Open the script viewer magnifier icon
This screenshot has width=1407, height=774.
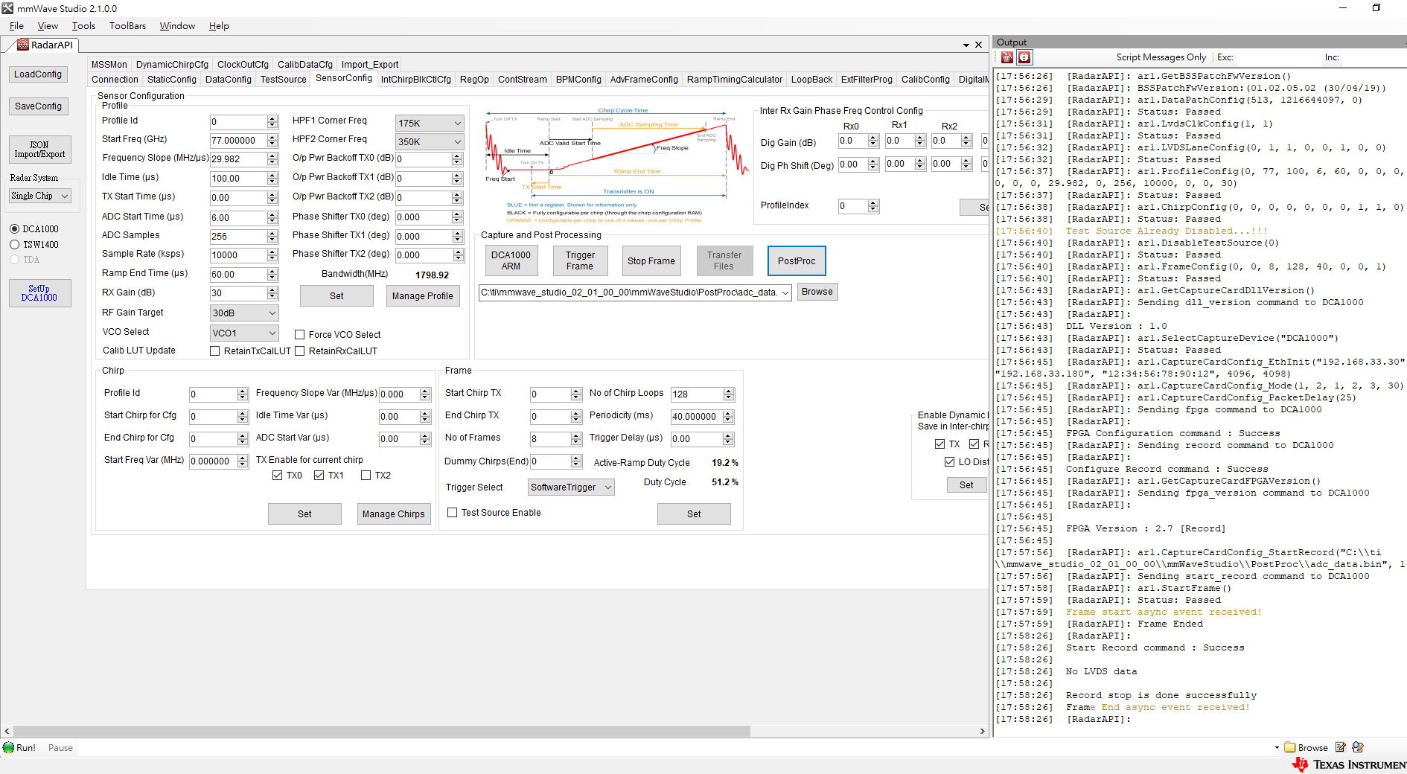click(1358, 747)
